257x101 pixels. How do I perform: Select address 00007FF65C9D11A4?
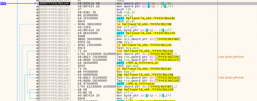tap(54, 66)
